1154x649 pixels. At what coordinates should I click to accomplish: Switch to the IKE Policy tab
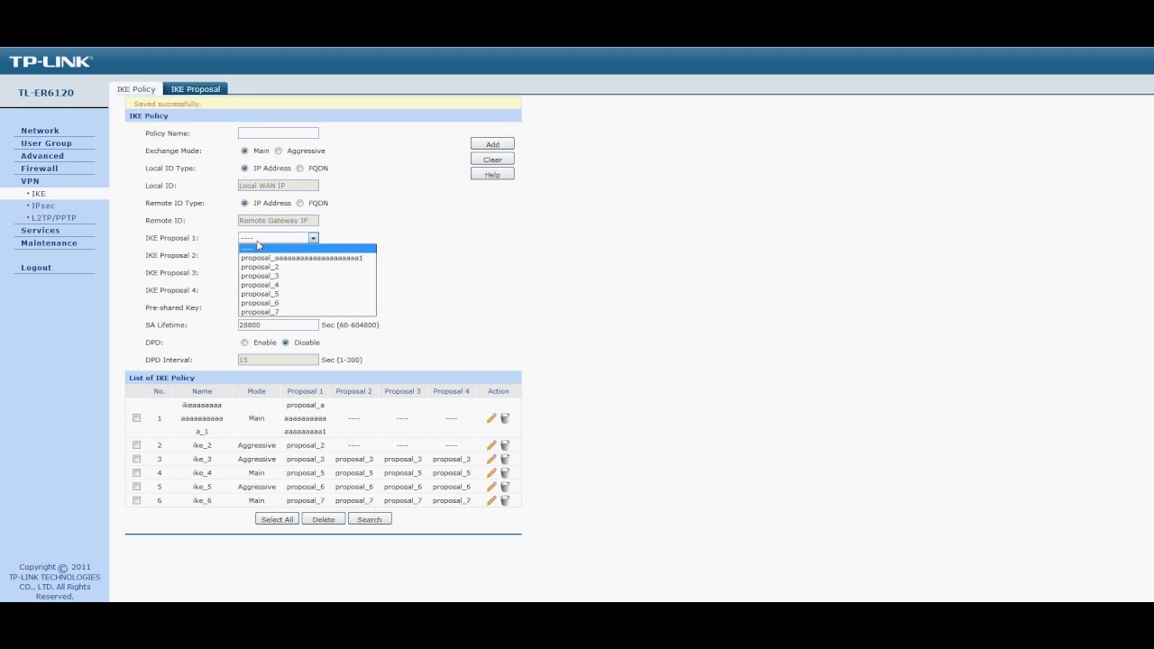pyautogui.click(x=136, y=89)
